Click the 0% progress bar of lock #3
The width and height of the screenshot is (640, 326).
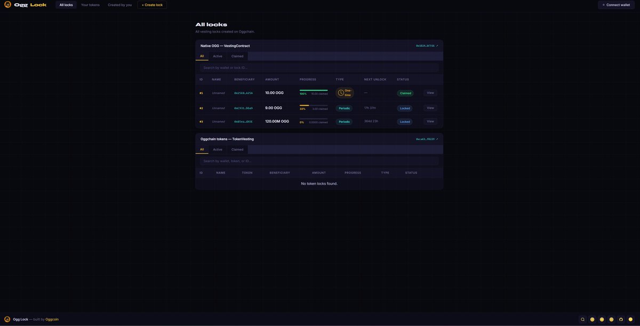314,118
